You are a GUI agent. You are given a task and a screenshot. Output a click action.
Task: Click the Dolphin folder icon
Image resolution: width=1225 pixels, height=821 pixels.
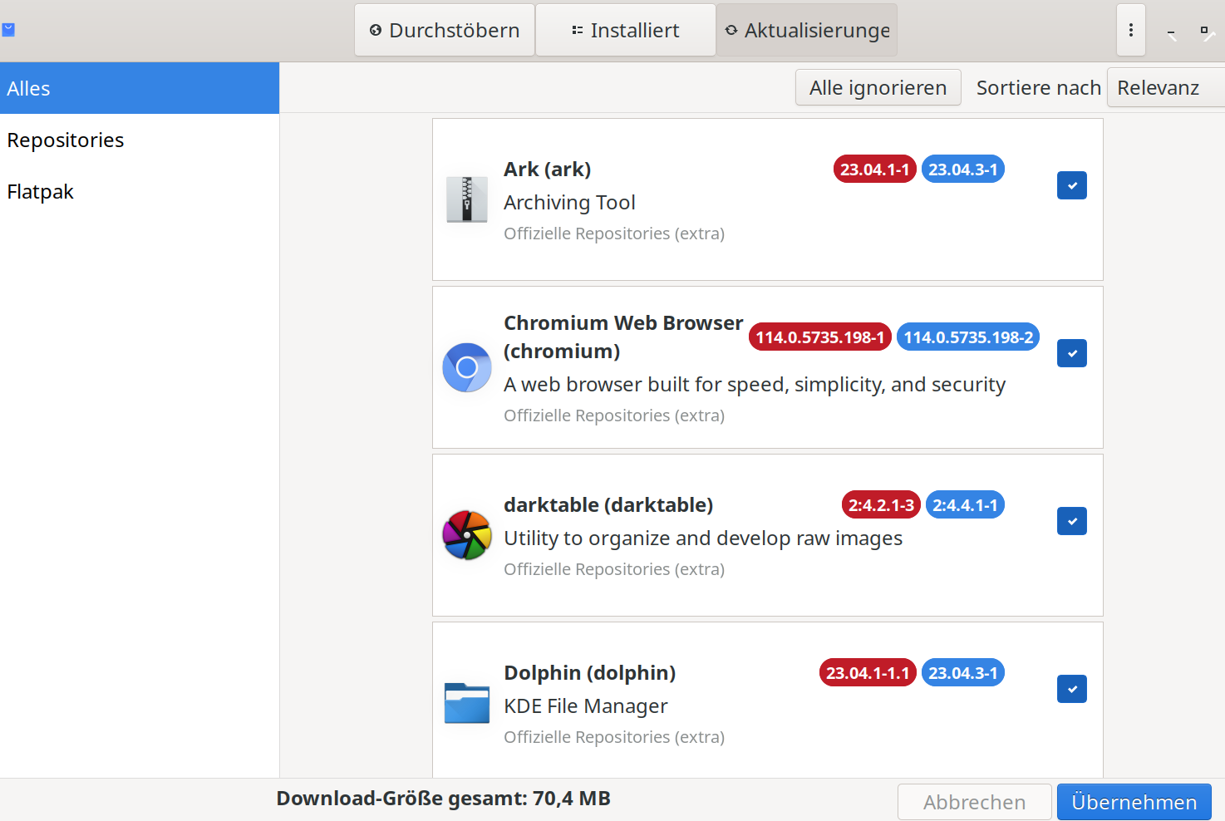pos(467,703)
